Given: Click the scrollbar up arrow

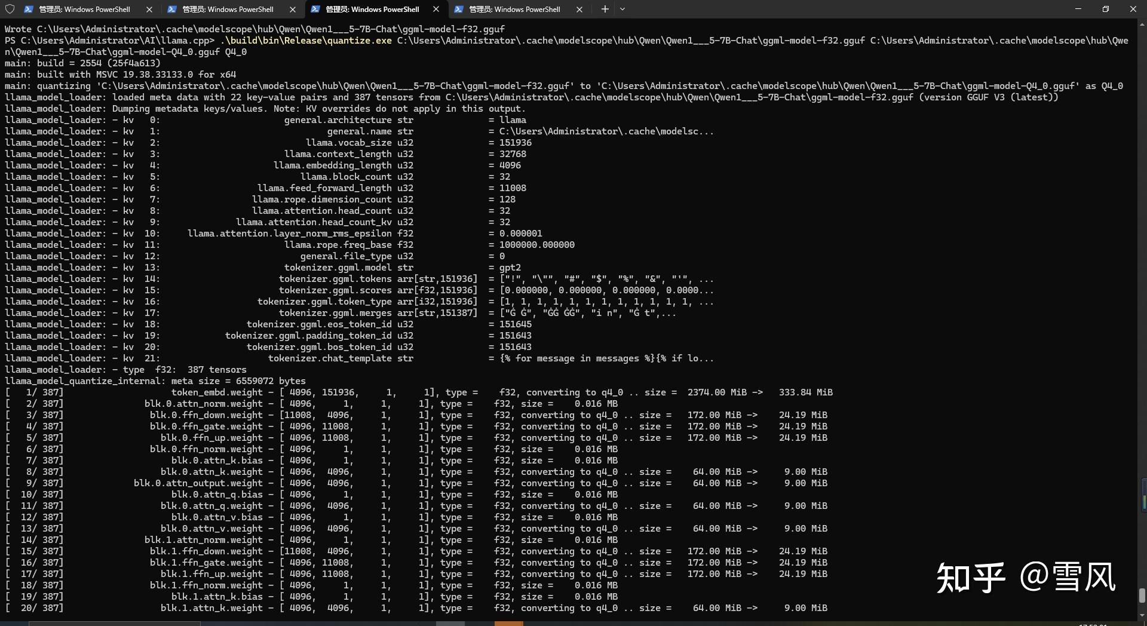Looking at the screenshot, I should tap(1142, 24).
